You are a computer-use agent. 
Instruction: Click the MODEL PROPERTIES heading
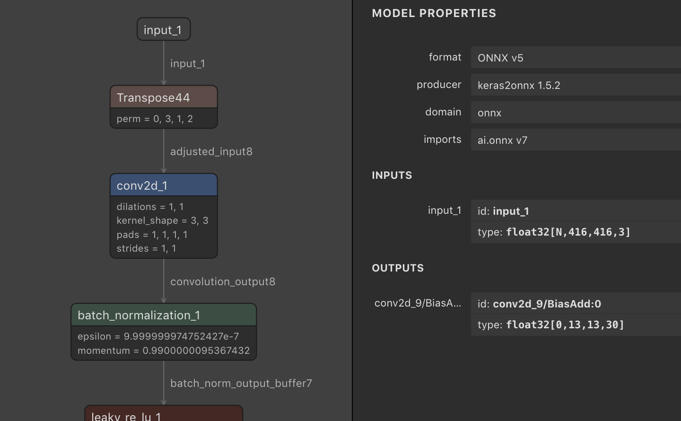[434, 13]
